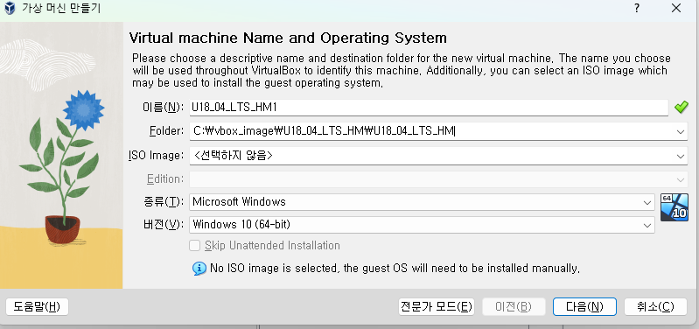This screenshot has width=699, height=329.
Task: Click the Folder field label
Action: point(166,131)
